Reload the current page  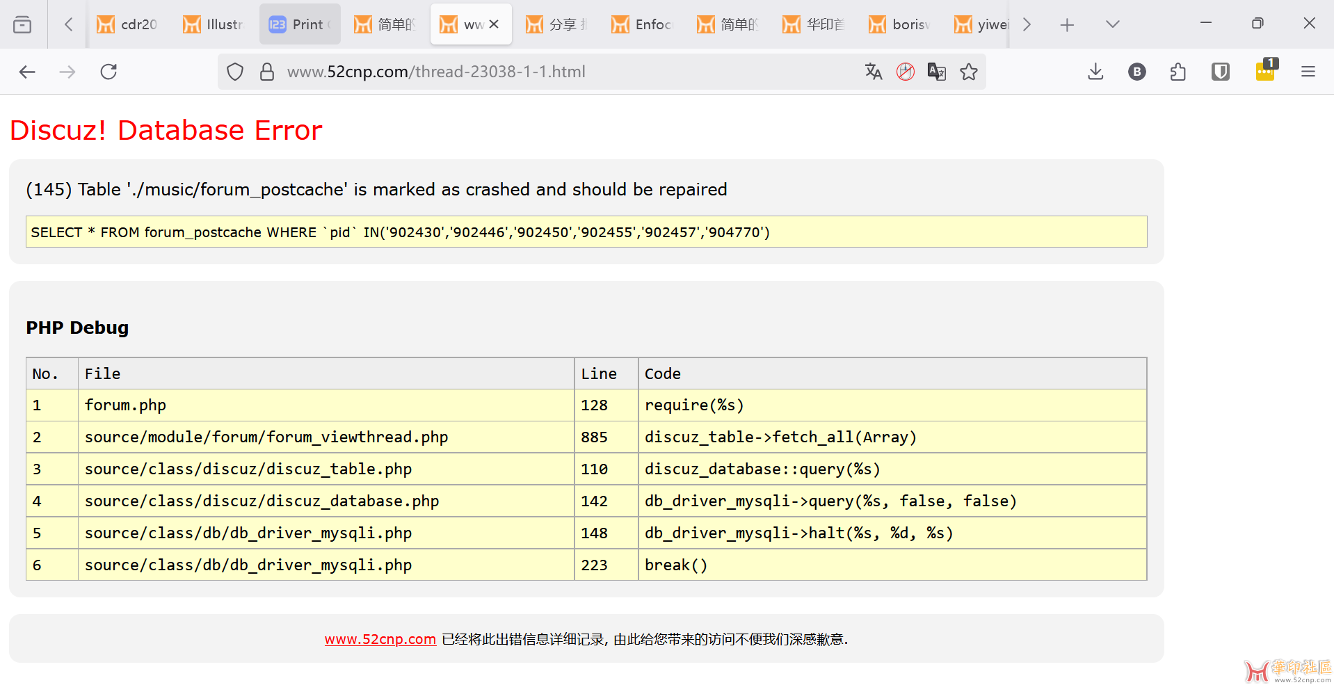point(109,72)
